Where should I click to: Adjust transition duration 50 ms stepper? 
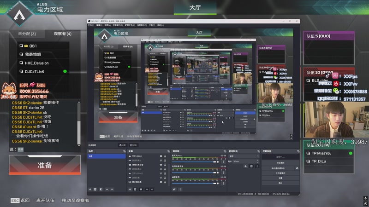click(257, 161)
